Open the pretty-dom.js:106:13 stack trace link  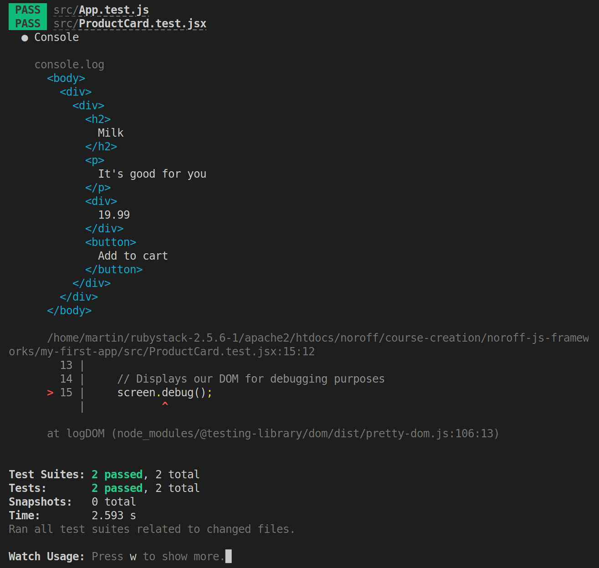[305, 434]
